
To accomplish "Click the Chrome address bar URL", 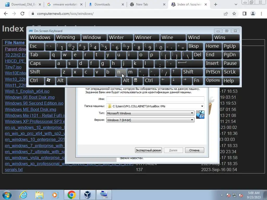I will 65,14.
